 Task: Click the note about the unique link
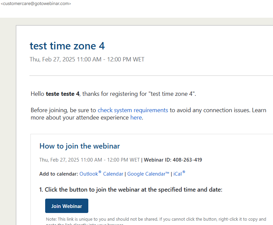[x=156, y=219]
